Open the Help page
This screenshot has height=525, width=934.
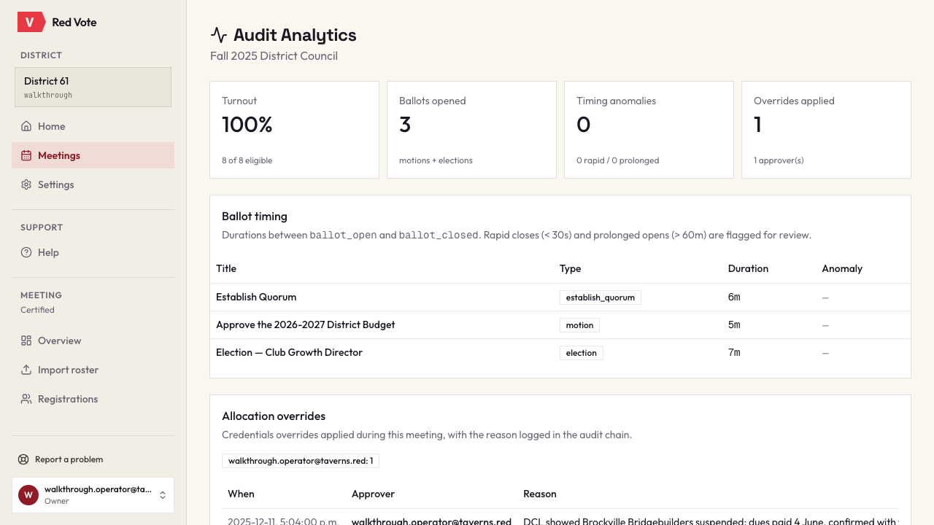point(93,252)
